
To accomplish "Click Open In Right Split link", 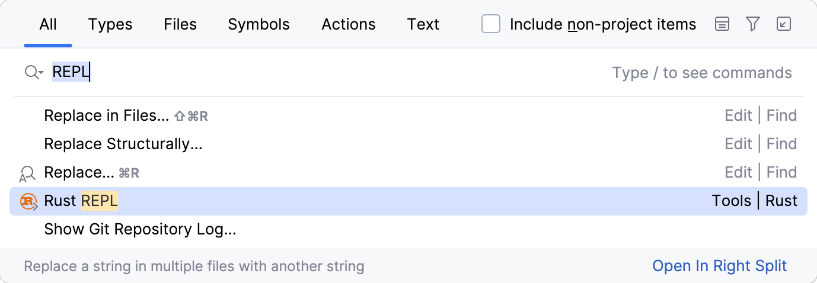I will (719, 266).
